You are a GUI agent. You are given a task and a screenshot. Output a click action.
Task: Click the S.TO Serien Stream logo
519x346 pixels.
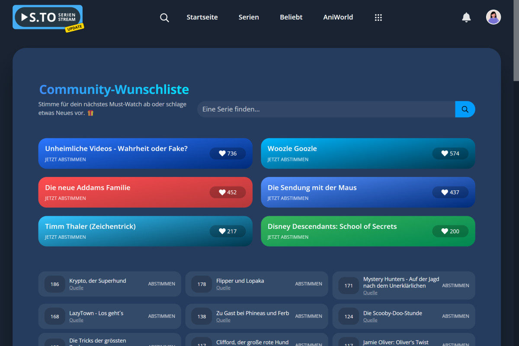tap(48, 17)
